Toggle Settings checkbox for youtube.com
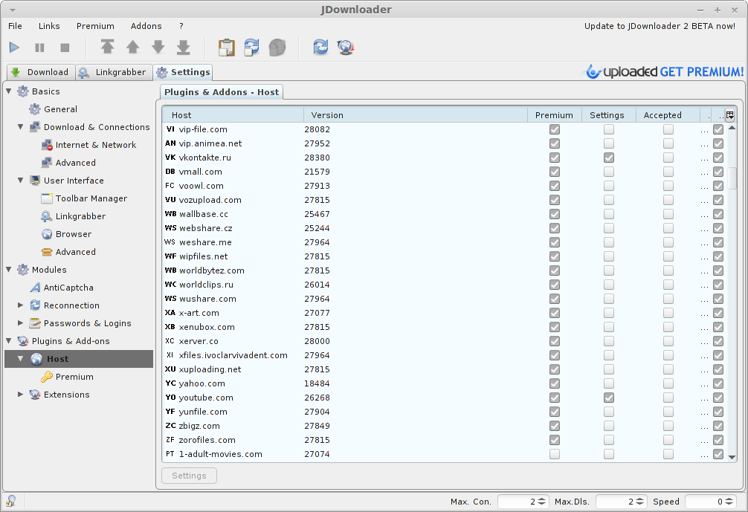The image size is (748, 512). click(x=609, y=398)
